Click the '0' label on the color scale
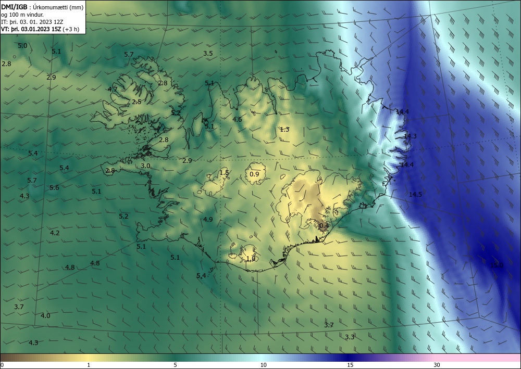 [x=2, y=365]
